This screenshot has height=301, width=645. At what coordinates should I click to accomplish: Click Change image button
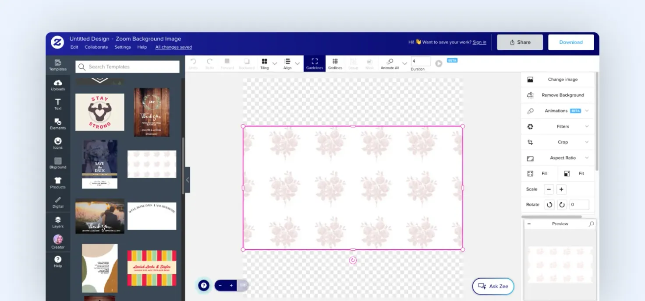coord(558,80)
